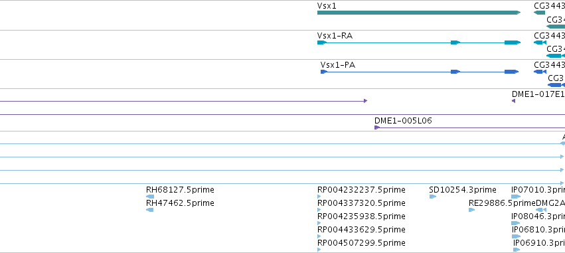Select the RP004337320.5prime label
565x253 pixels.
coord(361,203)
